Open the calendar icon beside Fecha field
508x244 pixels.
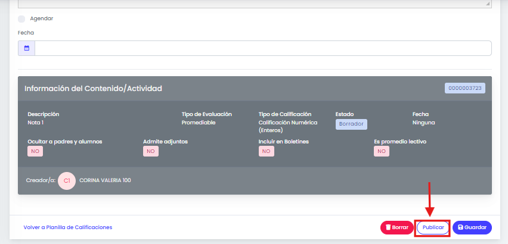27,48
